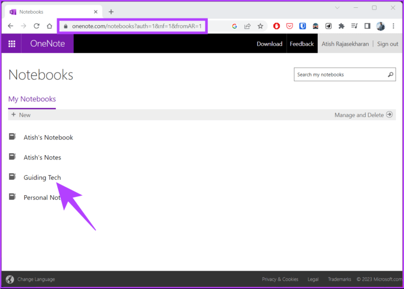Open the Extensions puzzle menu
404x289 pixels.
[341, 26]
